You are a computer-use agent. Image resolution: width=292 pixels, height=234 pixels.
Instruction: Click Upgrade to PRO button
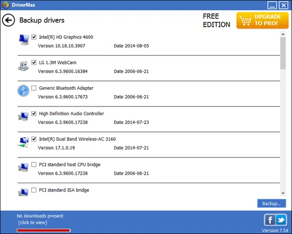(262, 20)
